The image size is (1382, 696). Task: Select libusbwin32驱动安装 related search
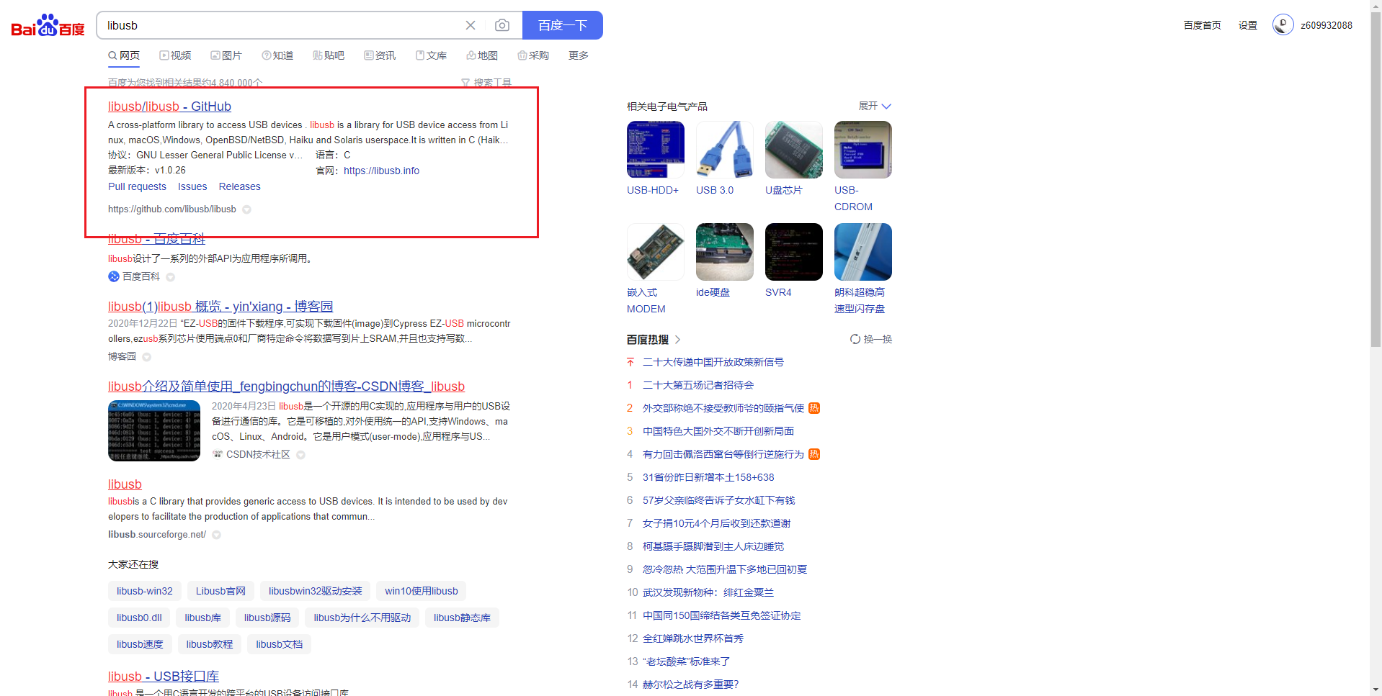click(x=316, y=591)
